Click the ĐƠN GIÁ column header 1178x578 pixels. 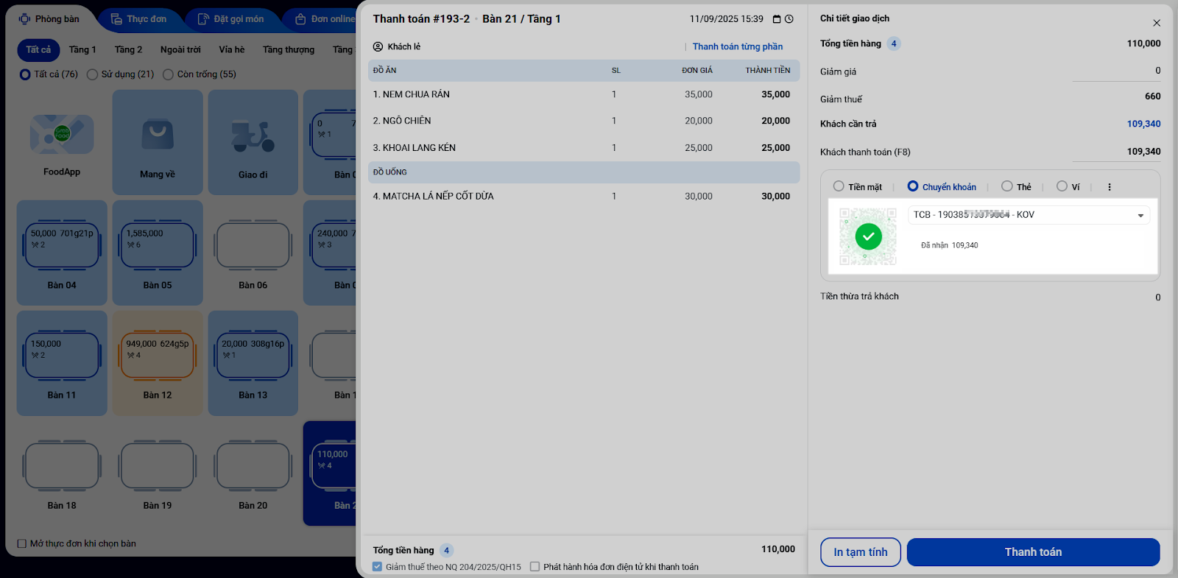(697, 71)
